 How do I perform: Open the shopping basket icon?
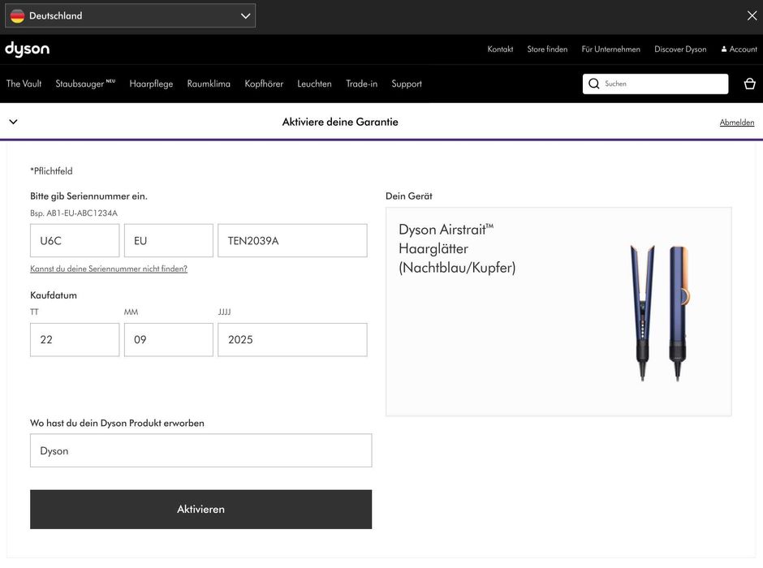(x=749, y=84)
